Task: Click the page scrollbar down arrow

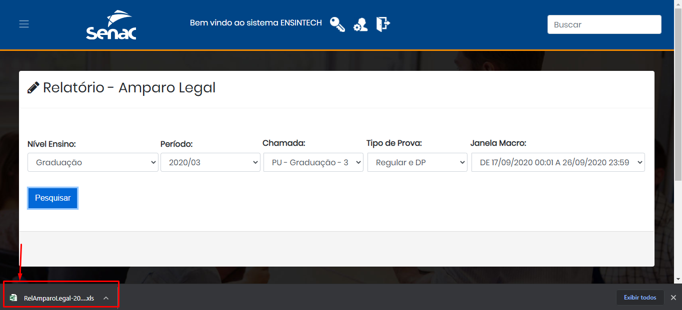Action: (x=677, y=279)
